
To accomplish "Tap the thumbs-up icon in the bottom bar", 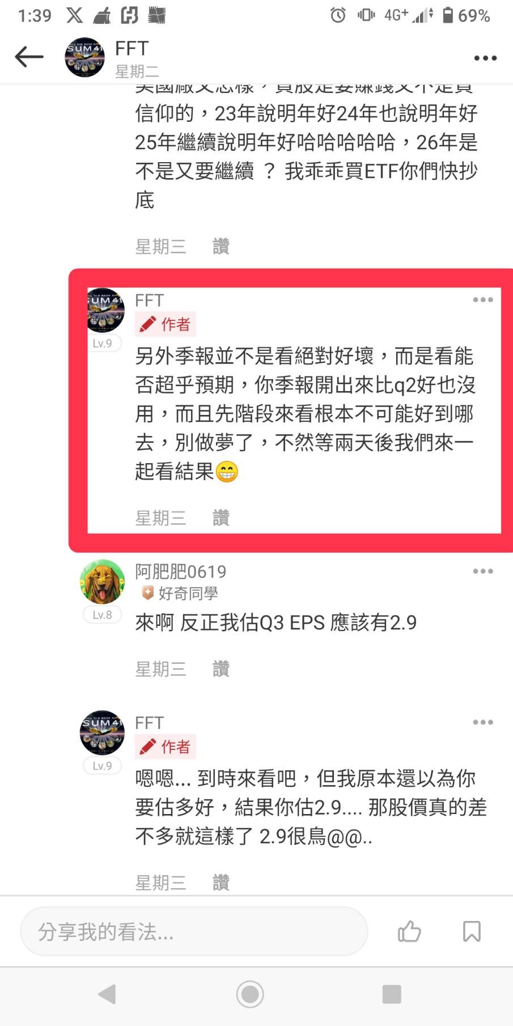I will coord(409,931).
